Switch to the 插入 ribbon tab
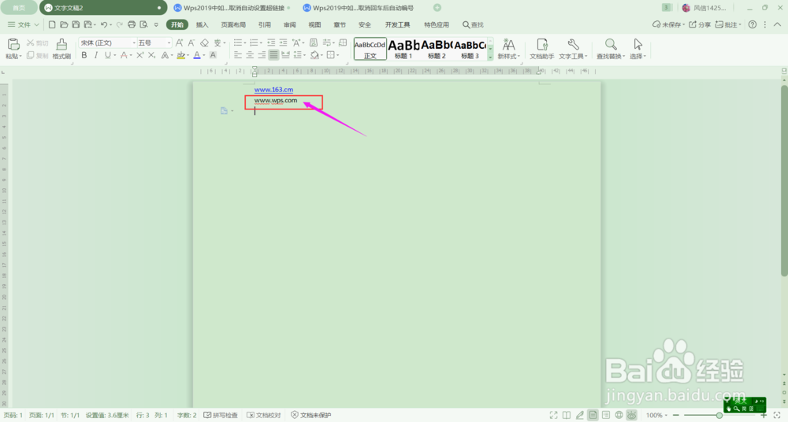The image size is (788, 422). 202,24
